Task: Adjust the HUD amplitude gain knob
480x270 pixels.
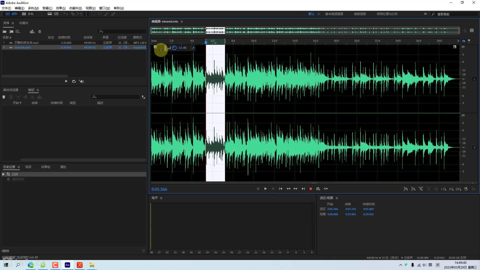Action: click(x=174, y=48)
